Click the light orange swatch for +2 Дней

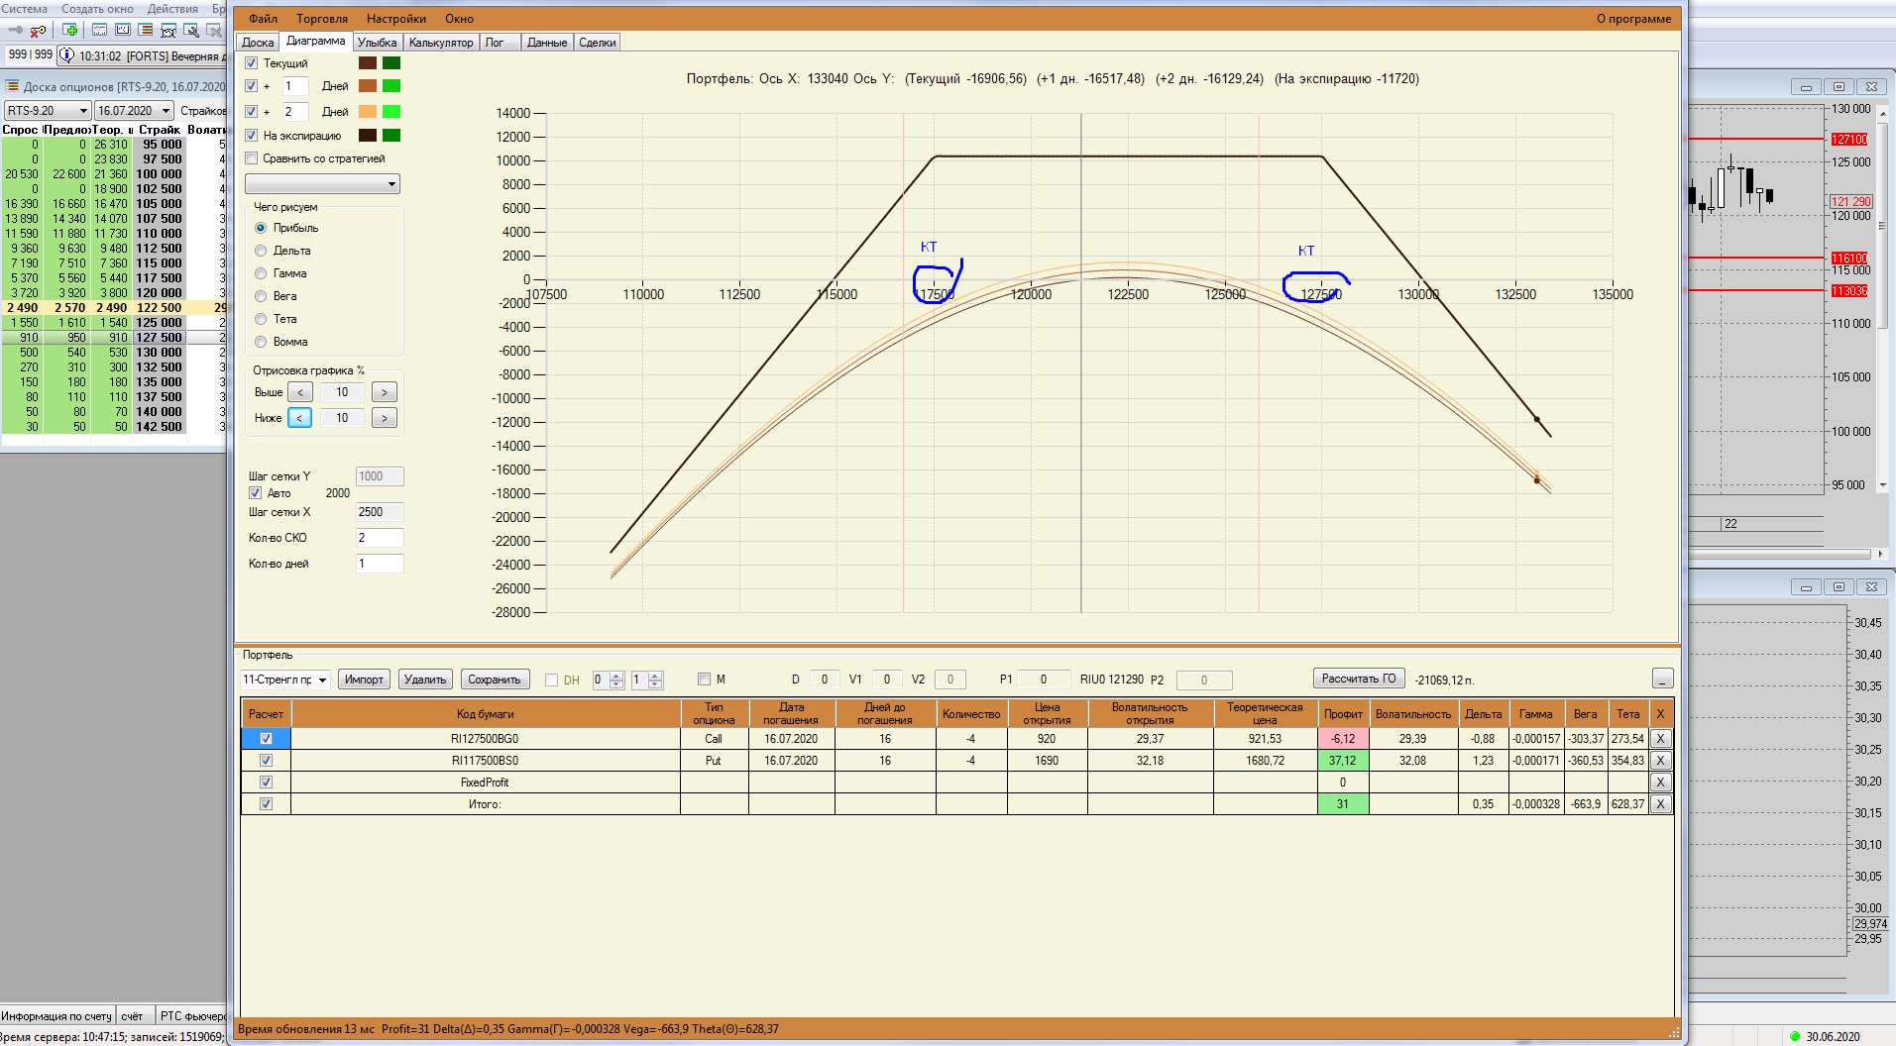(x=368, y=111)
